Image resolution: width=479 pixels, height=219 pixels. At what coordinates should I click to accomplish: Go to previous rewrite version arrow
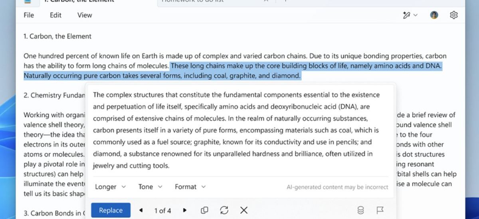coord(141,210)
